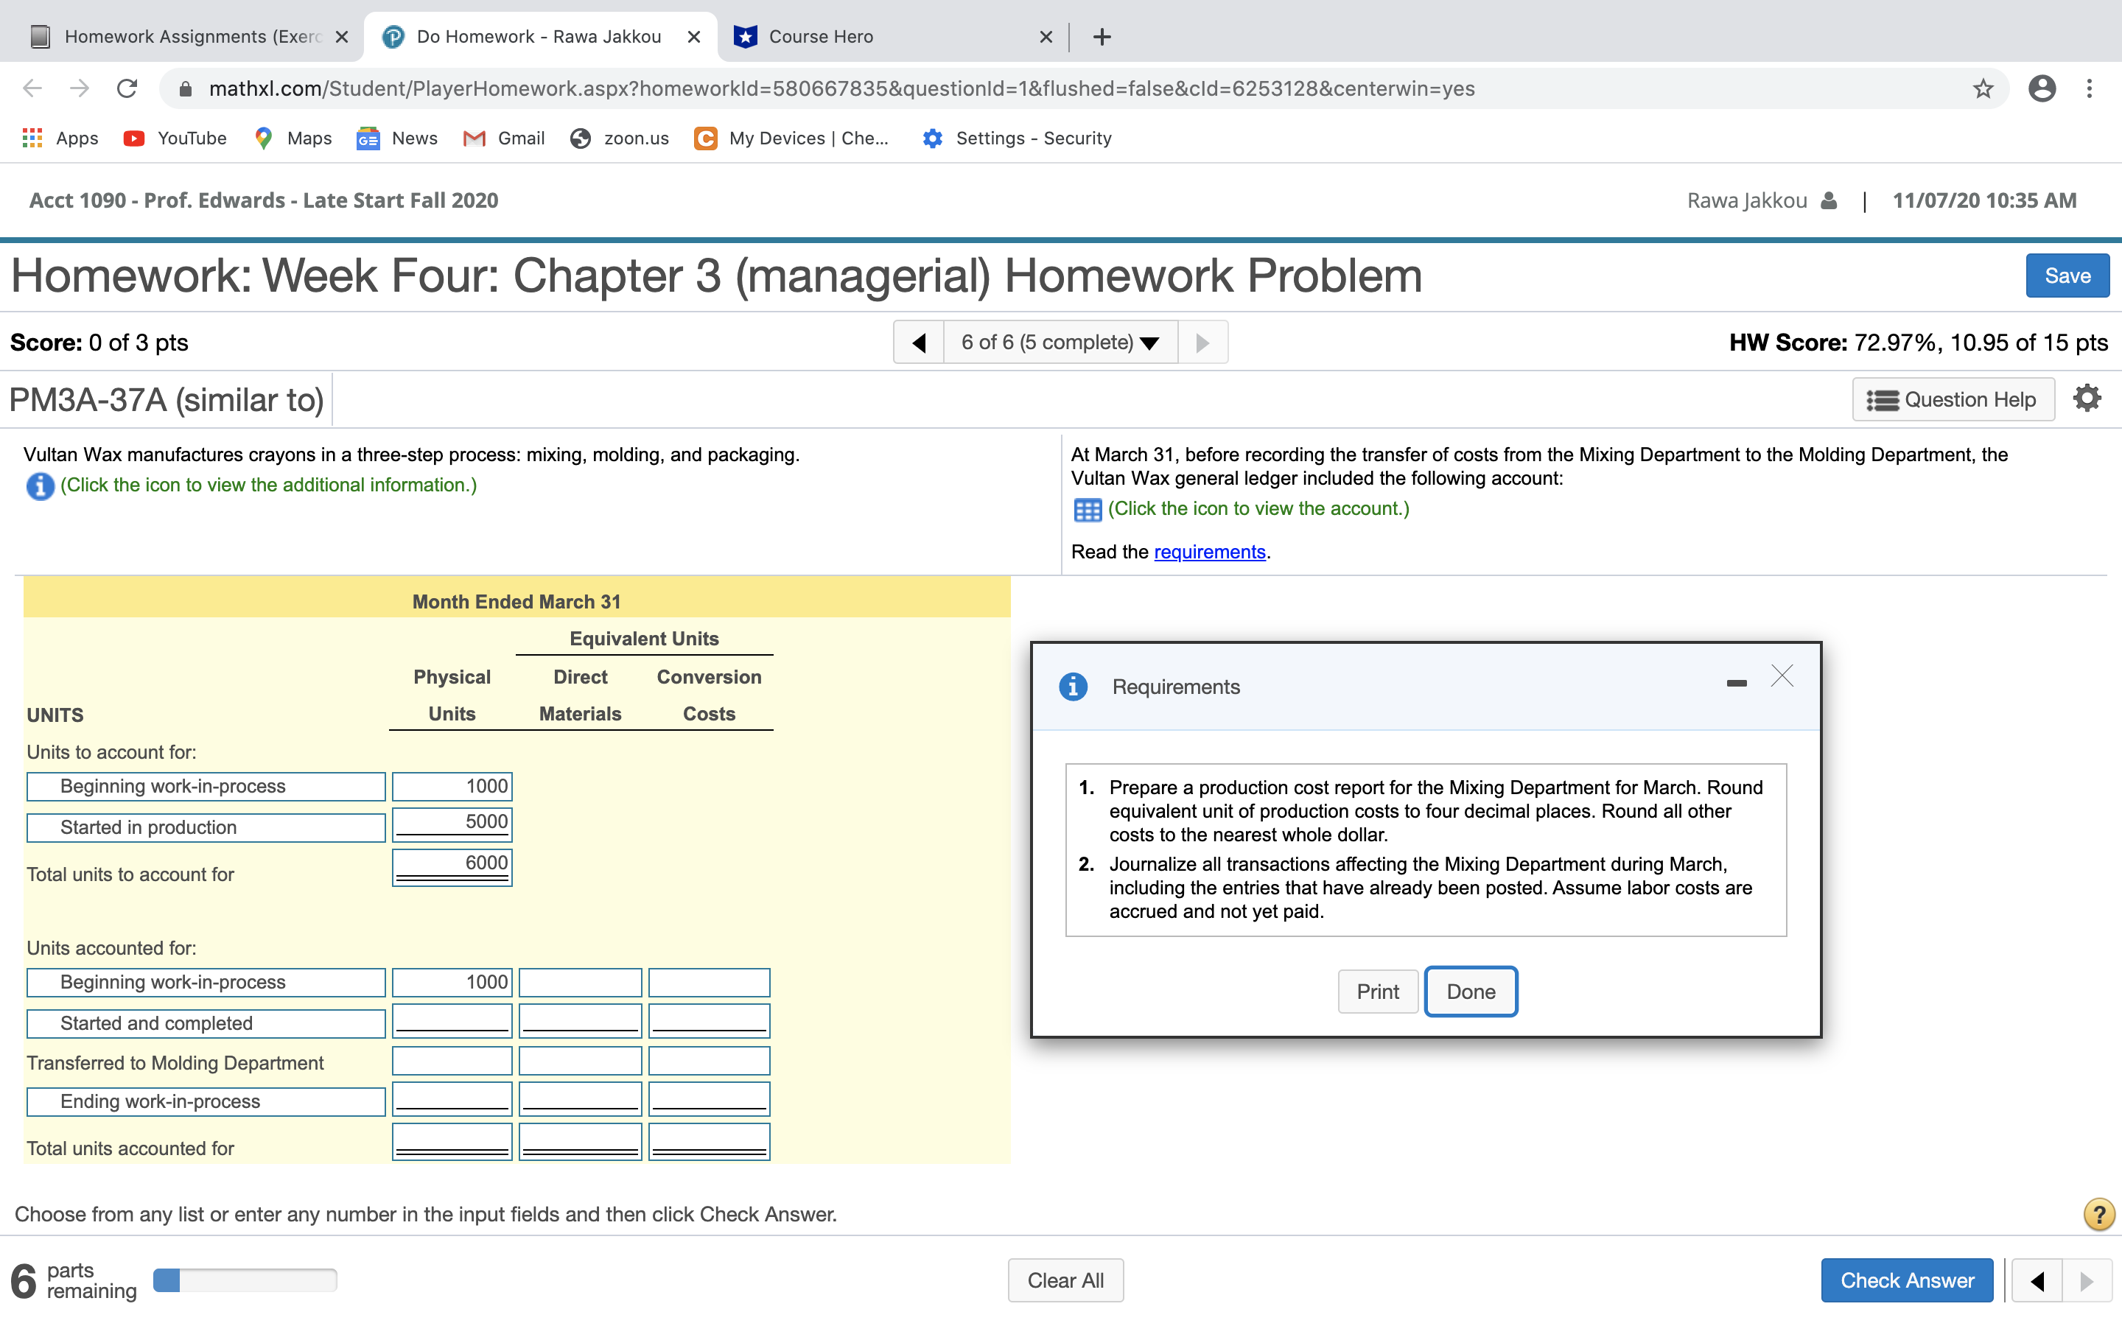The height and width of the screenshot is (1326, 2122).
Task: Click the browser profile avatar icon
Action: pyautogui.click(x=2042, y=88)
